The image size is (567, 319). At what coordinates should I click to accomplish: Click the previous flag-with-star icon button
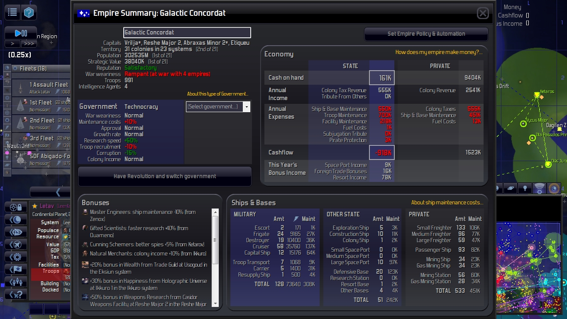pyautogui.click(x=16, y=270)
